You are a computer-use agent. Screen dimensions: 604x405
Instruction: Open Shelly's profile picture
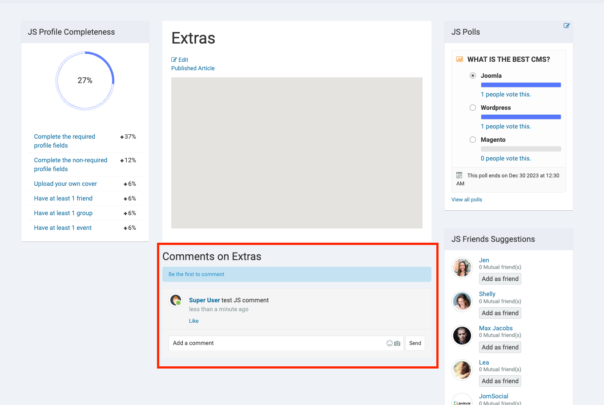coord(462,302)
